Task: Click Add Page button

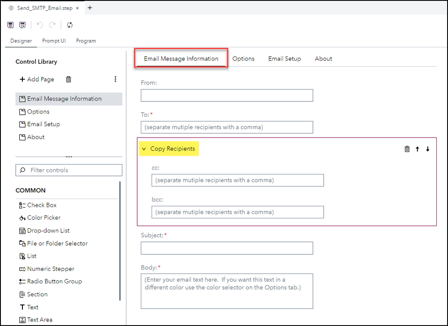Action: coord(37,79)
